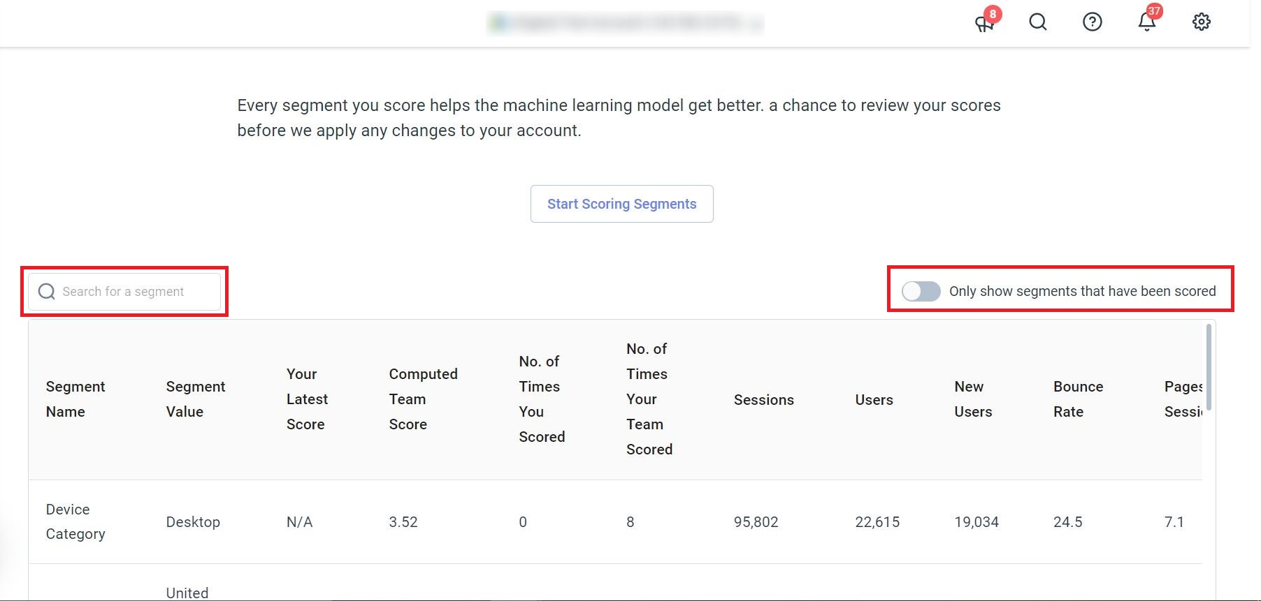Open the help question mark icon
1261x601 pixels.
pos(1092,22)
